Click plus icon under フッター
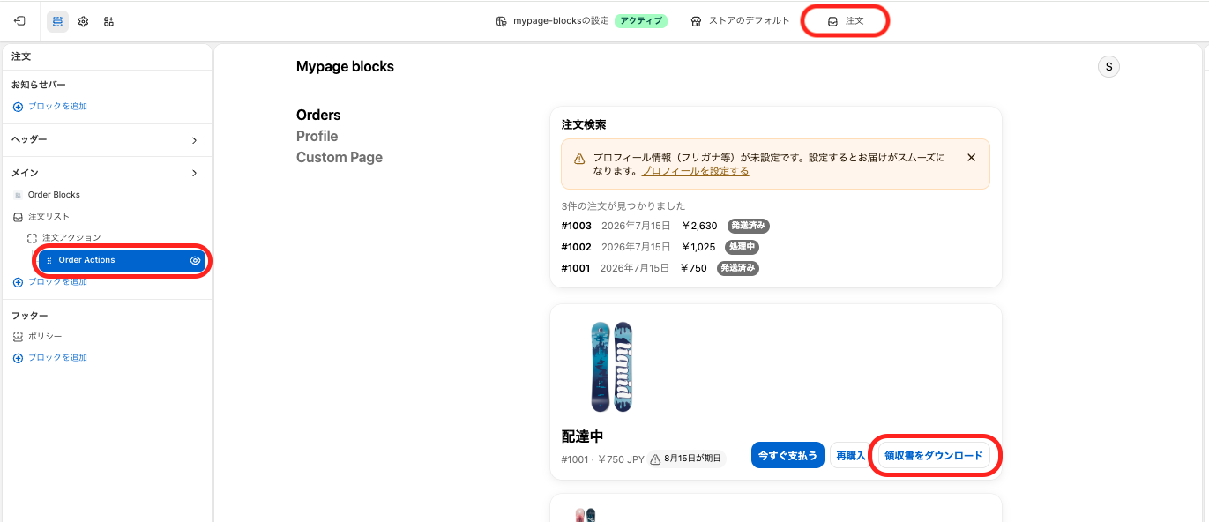 point(18,358)
